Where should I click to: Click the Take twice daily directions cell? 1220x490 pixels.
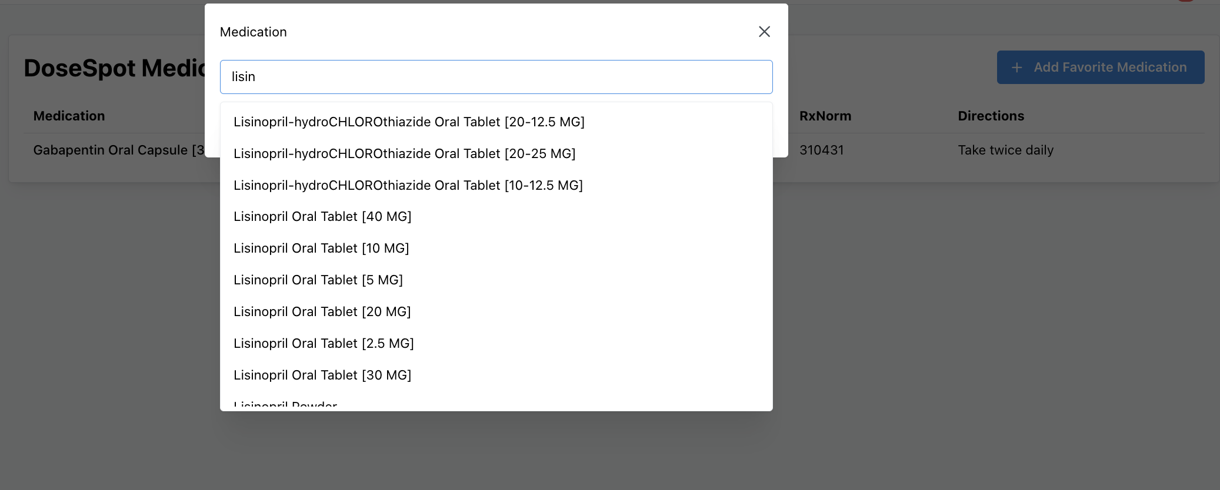1005,150
